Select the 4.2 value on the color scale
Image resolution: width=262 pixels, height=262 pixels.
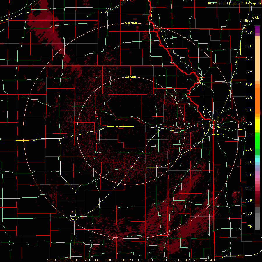[249, 123]
